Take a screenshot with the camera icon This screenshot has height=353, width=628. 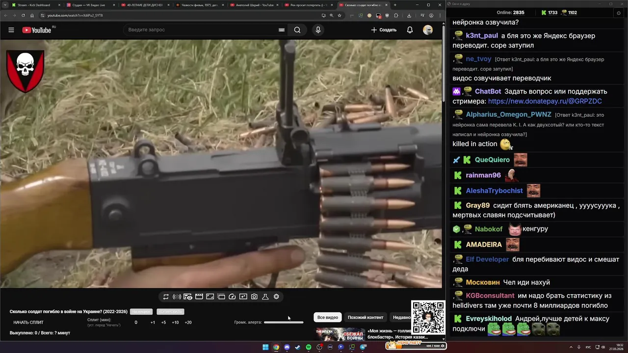pyautogui.click(x=254, y=297)
